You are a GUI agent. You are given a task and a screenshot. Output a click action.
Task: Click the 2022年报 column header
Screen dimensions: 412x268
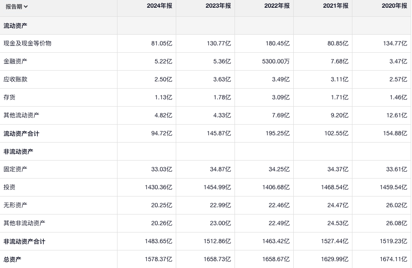(x=277, y=6)
